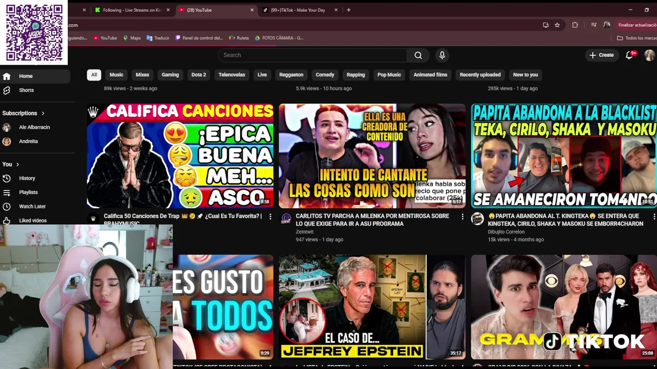Screen dimensions: 657x369
Task: Open the YouTube account avatar menu
Action: click(x=649, y=55)
